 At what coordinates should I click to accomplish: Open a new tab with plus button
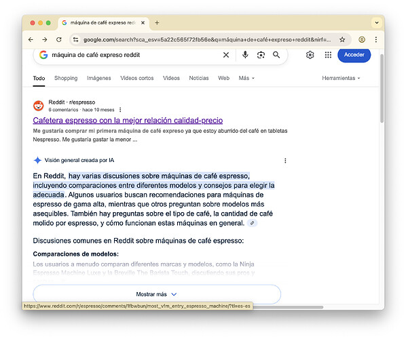[x=157, y=23]
